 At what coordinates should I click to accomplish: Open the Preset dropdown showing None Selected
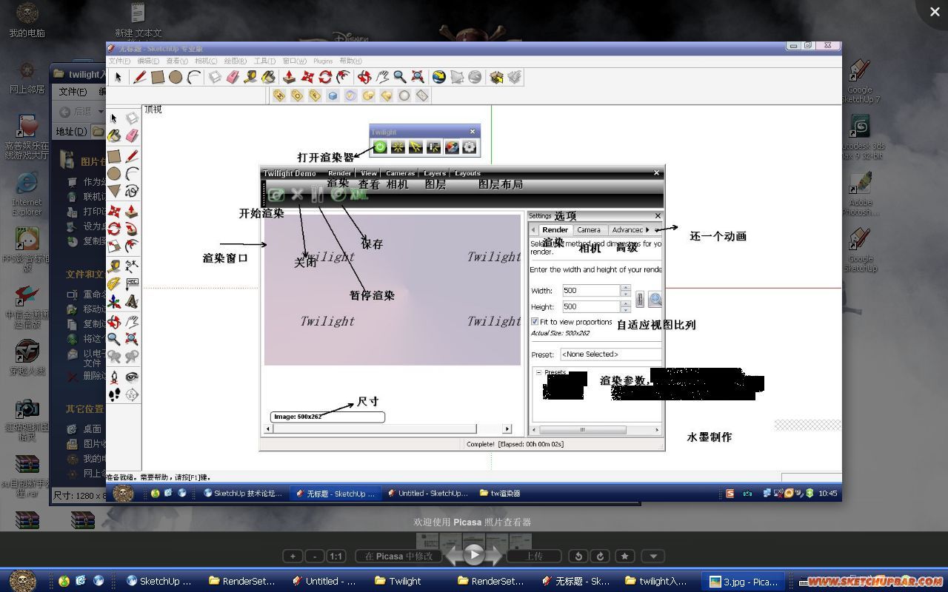tap(610, 354)
